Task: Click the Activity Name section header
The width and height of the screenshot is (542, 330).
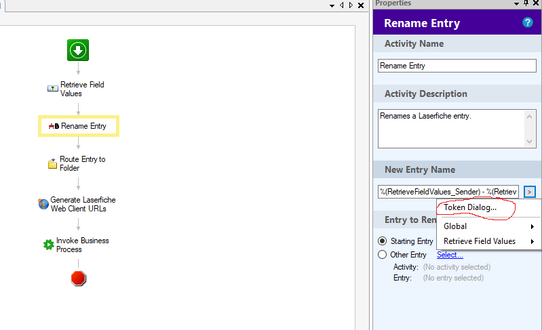Action: [x=457, y=44]
